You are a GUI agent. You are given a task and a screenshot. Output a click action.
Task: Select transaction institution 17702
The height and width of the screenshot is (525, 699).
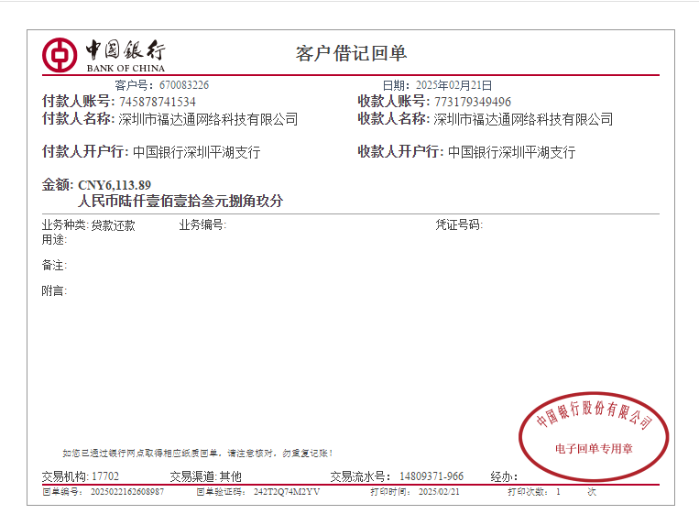pyautogui.click(x=105, y=476)
